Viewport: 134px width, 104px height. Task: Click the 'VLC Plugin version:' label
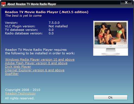[x=20, y=26]
